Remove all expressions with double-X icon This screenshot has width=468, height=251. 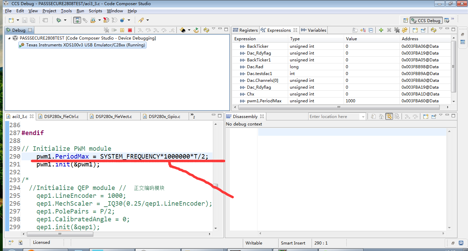tap(397, 30)
